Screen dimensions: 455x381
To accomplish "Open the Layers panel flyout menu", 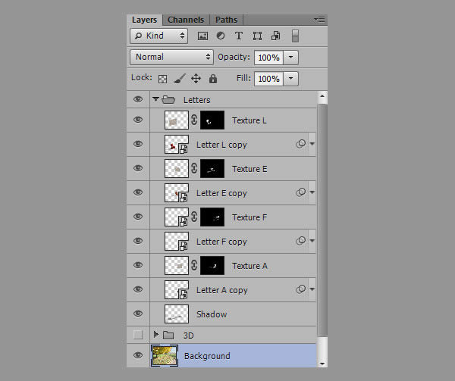I will 318,19.
